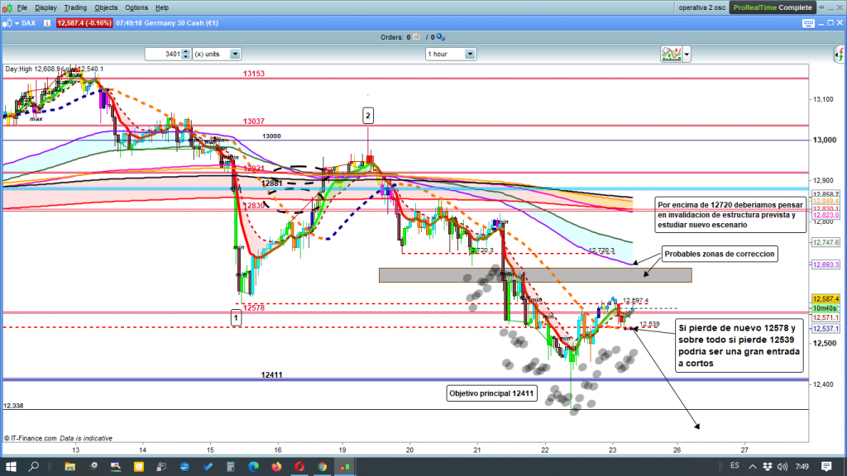Select the gray correction zone rectangle

click(534, 275)
